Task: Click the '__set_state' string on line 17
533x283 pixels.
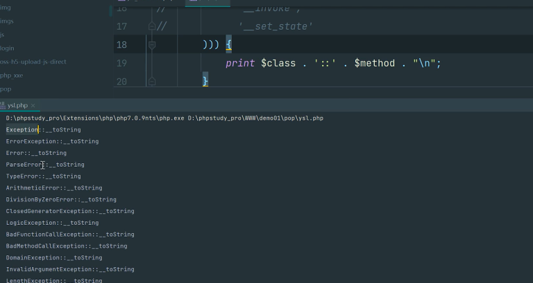Action: pyautogui.click(x=276, y=26)
